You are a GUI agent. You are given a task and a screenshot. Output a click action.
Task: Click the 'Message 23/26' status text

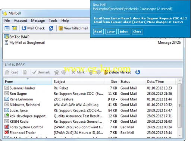pos(169,43)
